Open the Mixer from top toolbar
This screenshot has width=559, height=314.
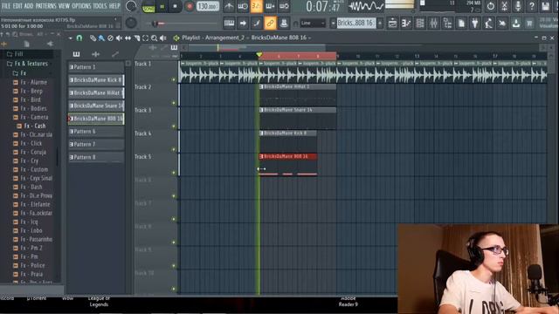[x=433, y=24]
